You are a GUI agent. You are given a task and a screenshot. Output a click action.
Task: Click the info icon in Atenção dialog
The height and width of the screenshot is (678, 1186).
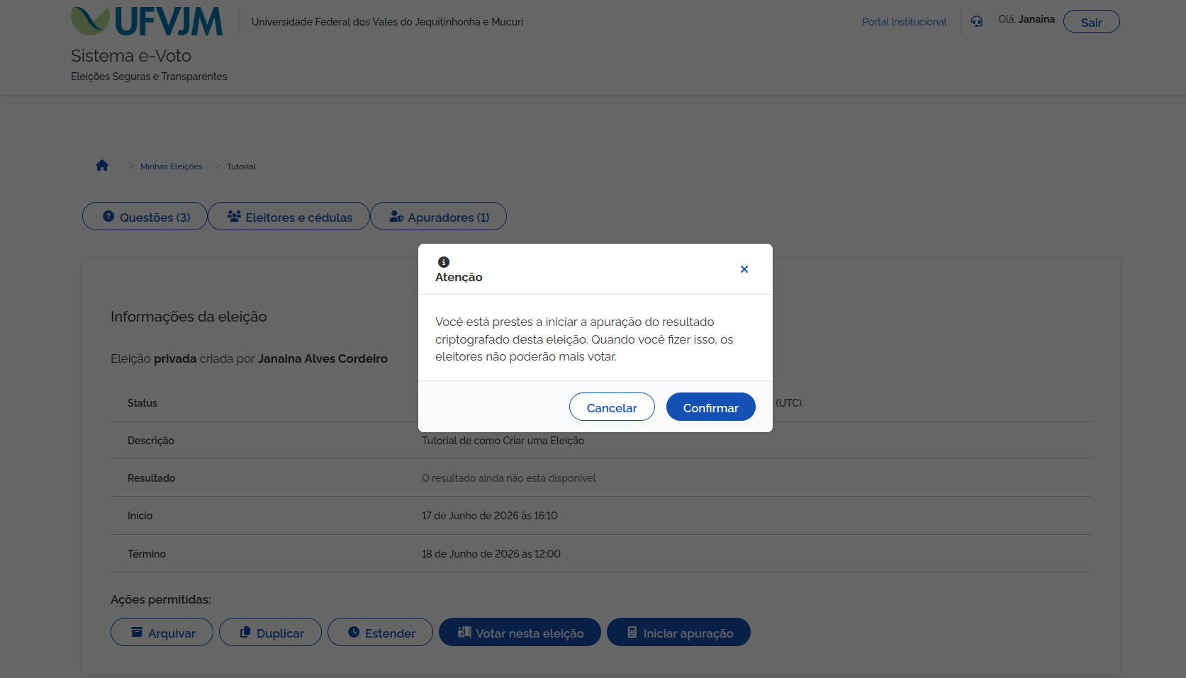click(444, 262)
